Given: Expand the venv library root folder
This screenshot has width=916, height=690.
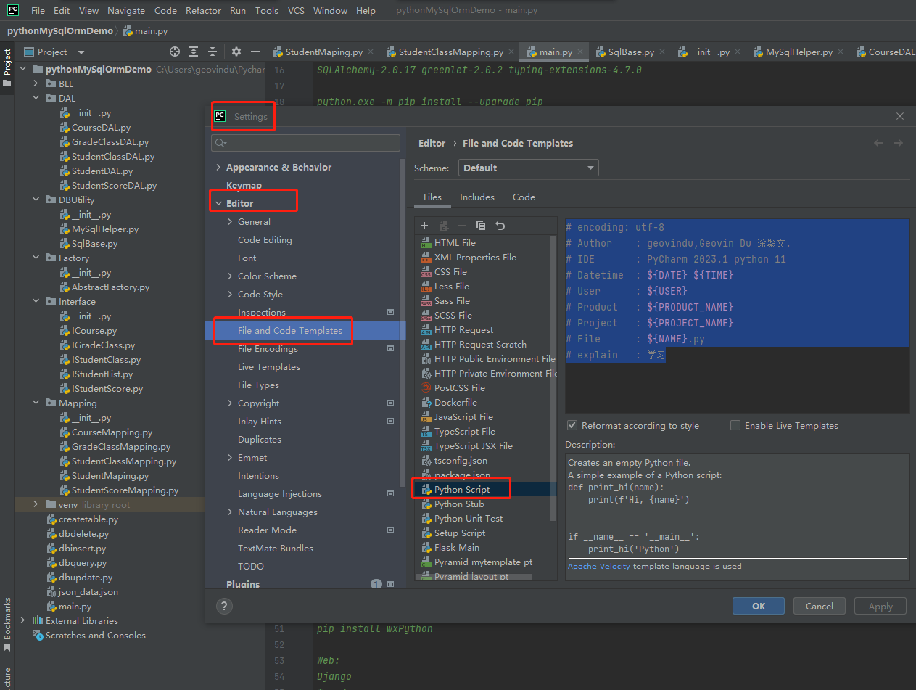Looking at the screenshot, I should tap(36, 504).
